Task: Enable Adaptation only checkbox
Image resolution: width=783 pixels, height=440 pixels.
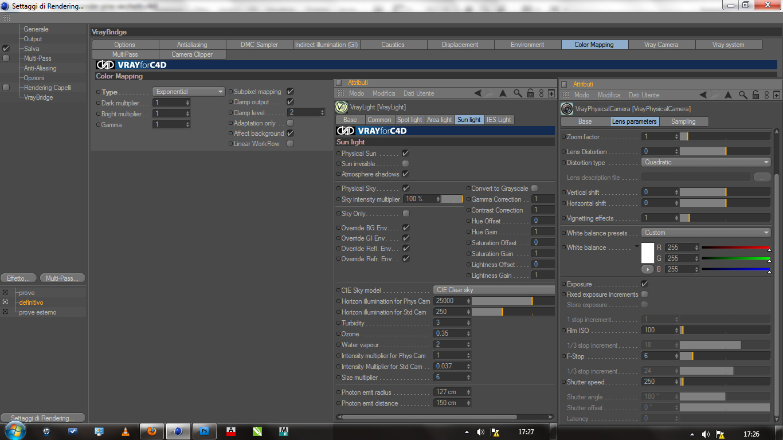Action: point(291,123)
